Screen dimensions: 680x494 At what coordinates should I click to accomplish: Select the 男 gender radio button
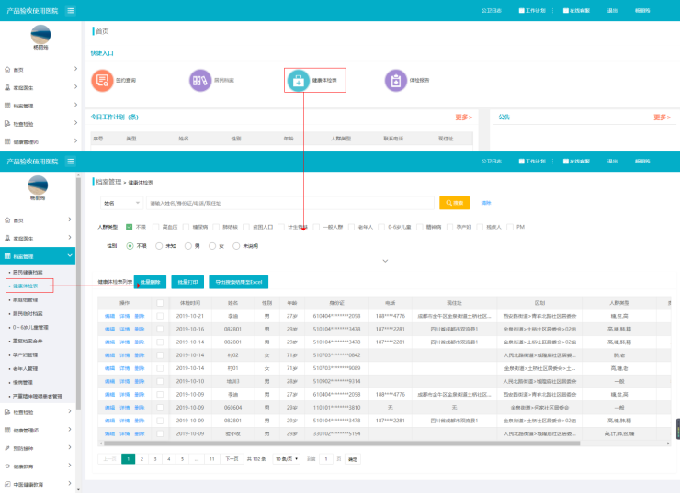pyautogui.click(x=187, y=246)
